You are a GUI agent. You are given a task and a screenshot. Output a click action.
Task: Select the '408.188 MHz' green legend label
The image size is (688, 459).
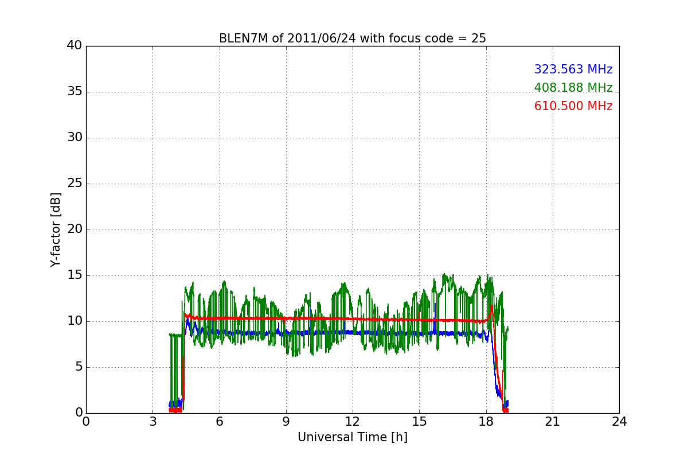[x=573, y=88]
